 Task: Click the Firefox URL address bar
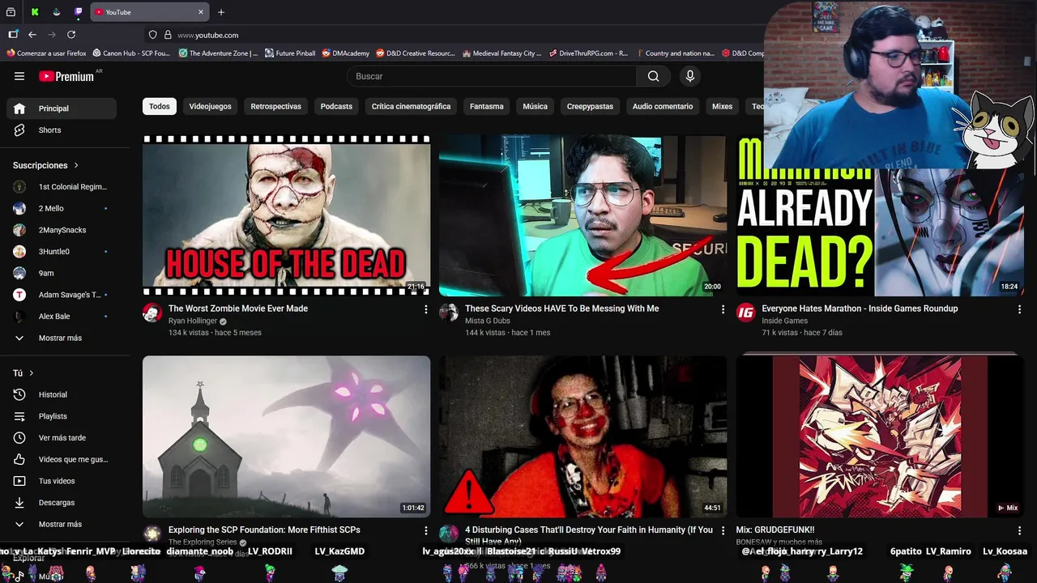tap(454, 35)
